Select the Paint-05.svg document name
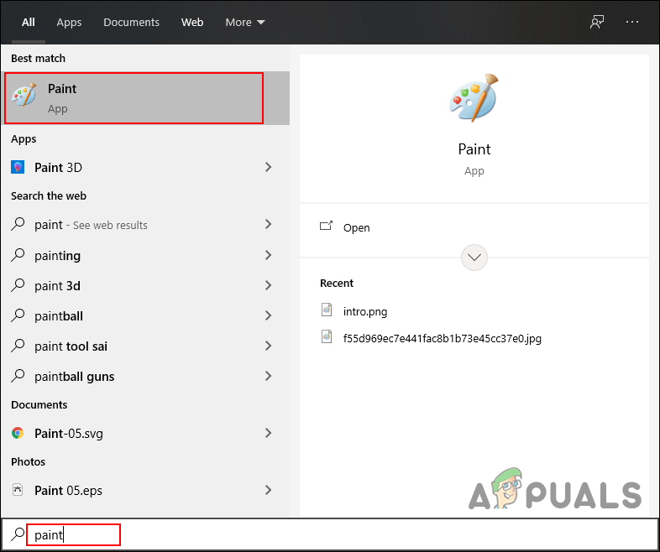 [69, 434]
